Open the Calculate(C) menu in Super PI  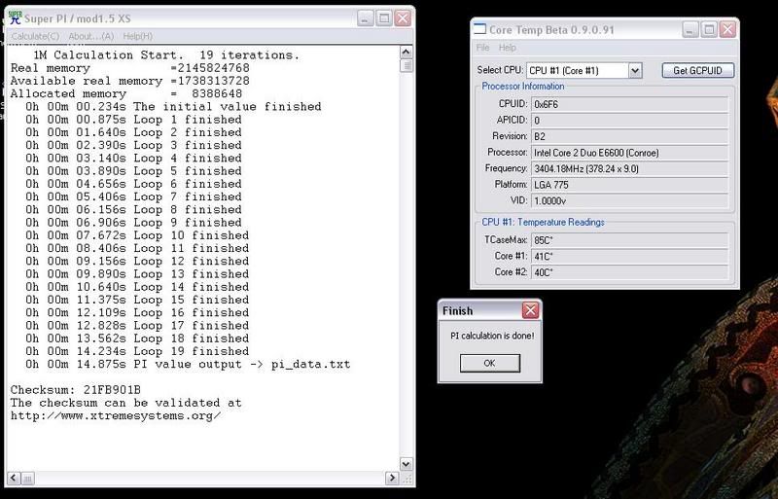35,36
